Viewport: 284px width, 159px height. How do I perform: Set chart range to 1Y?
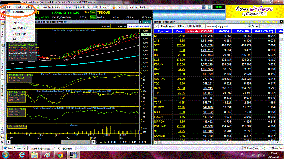pyautogui.click(x=125, y=142)
